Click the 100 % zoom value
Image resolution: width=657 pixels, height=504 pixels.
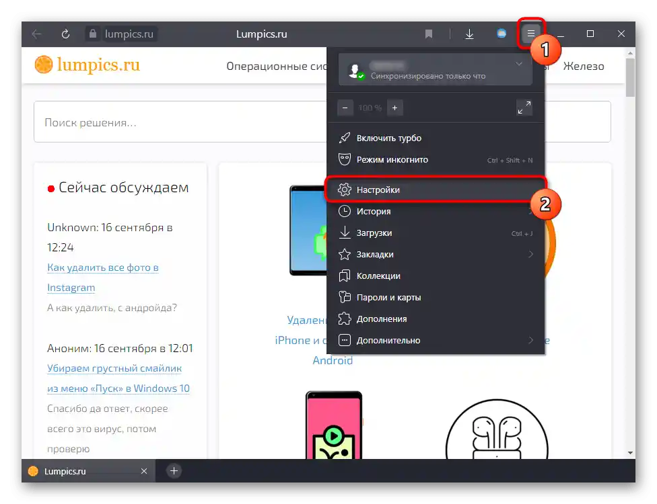(x=370, y=108)
